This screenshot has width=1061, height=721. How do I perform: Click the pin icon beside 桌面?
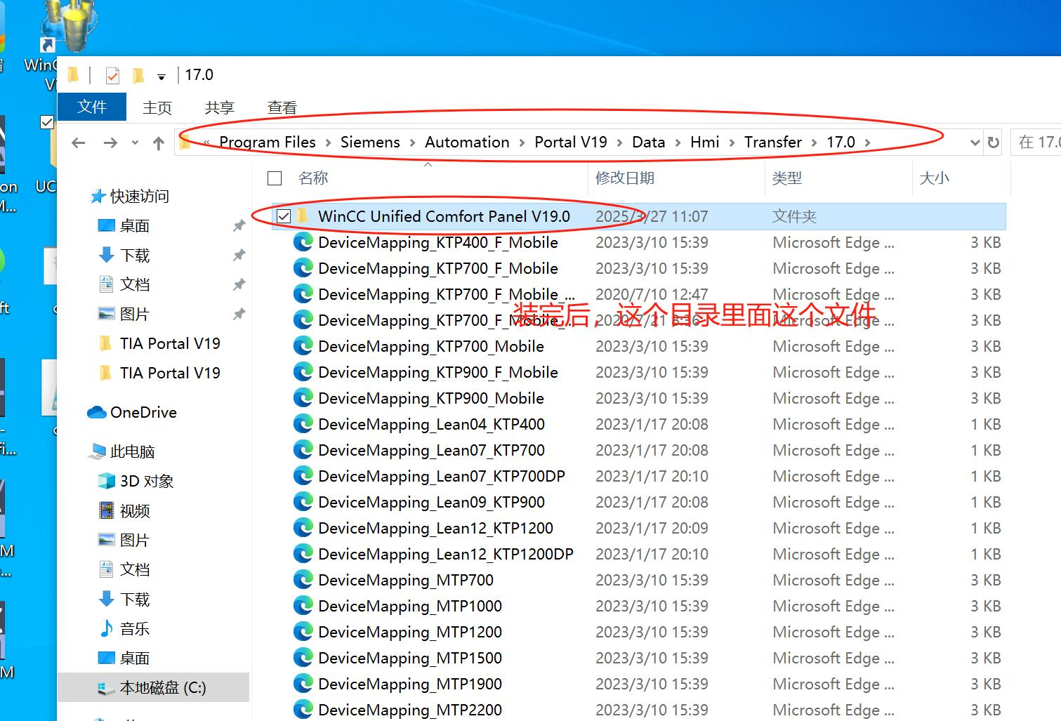[239, 226]
